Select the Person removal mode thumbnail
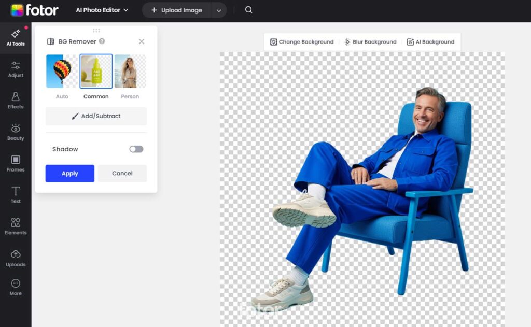531x327 pixels. point(130,72)
